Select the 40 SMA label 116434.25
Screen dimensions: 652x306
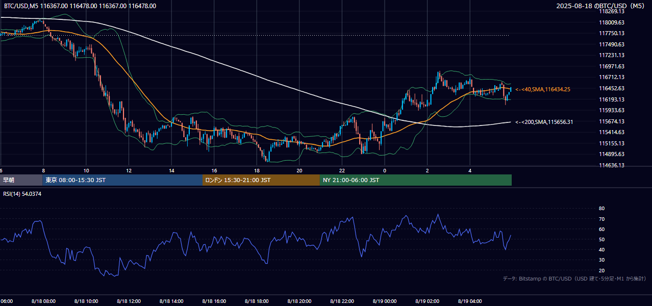tap(543, 89)
